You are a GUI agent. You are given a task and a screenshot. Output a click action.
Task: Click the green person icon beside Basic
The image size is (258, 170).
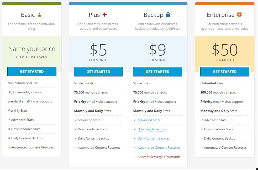click(39, 15)
